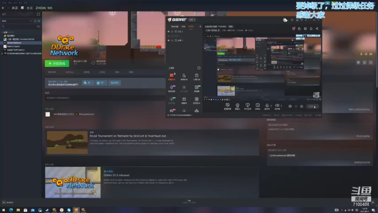
Task: Go back with Steam's left arrow
Action: [x=3, y=8]
